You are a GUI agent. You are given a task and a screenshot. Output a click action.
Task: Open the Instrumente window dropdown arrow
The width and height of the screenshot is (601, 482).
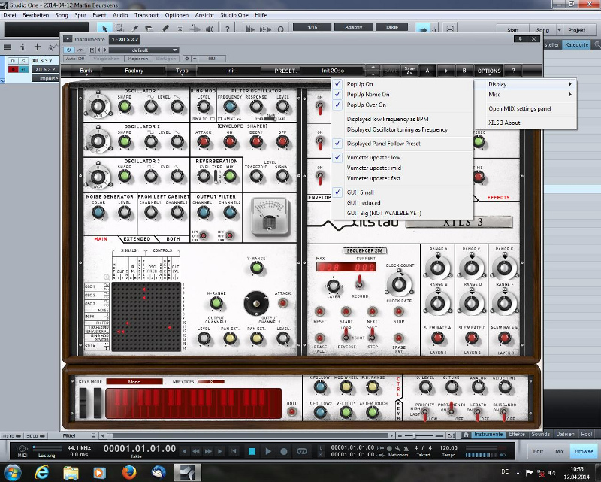coord(68,39)
